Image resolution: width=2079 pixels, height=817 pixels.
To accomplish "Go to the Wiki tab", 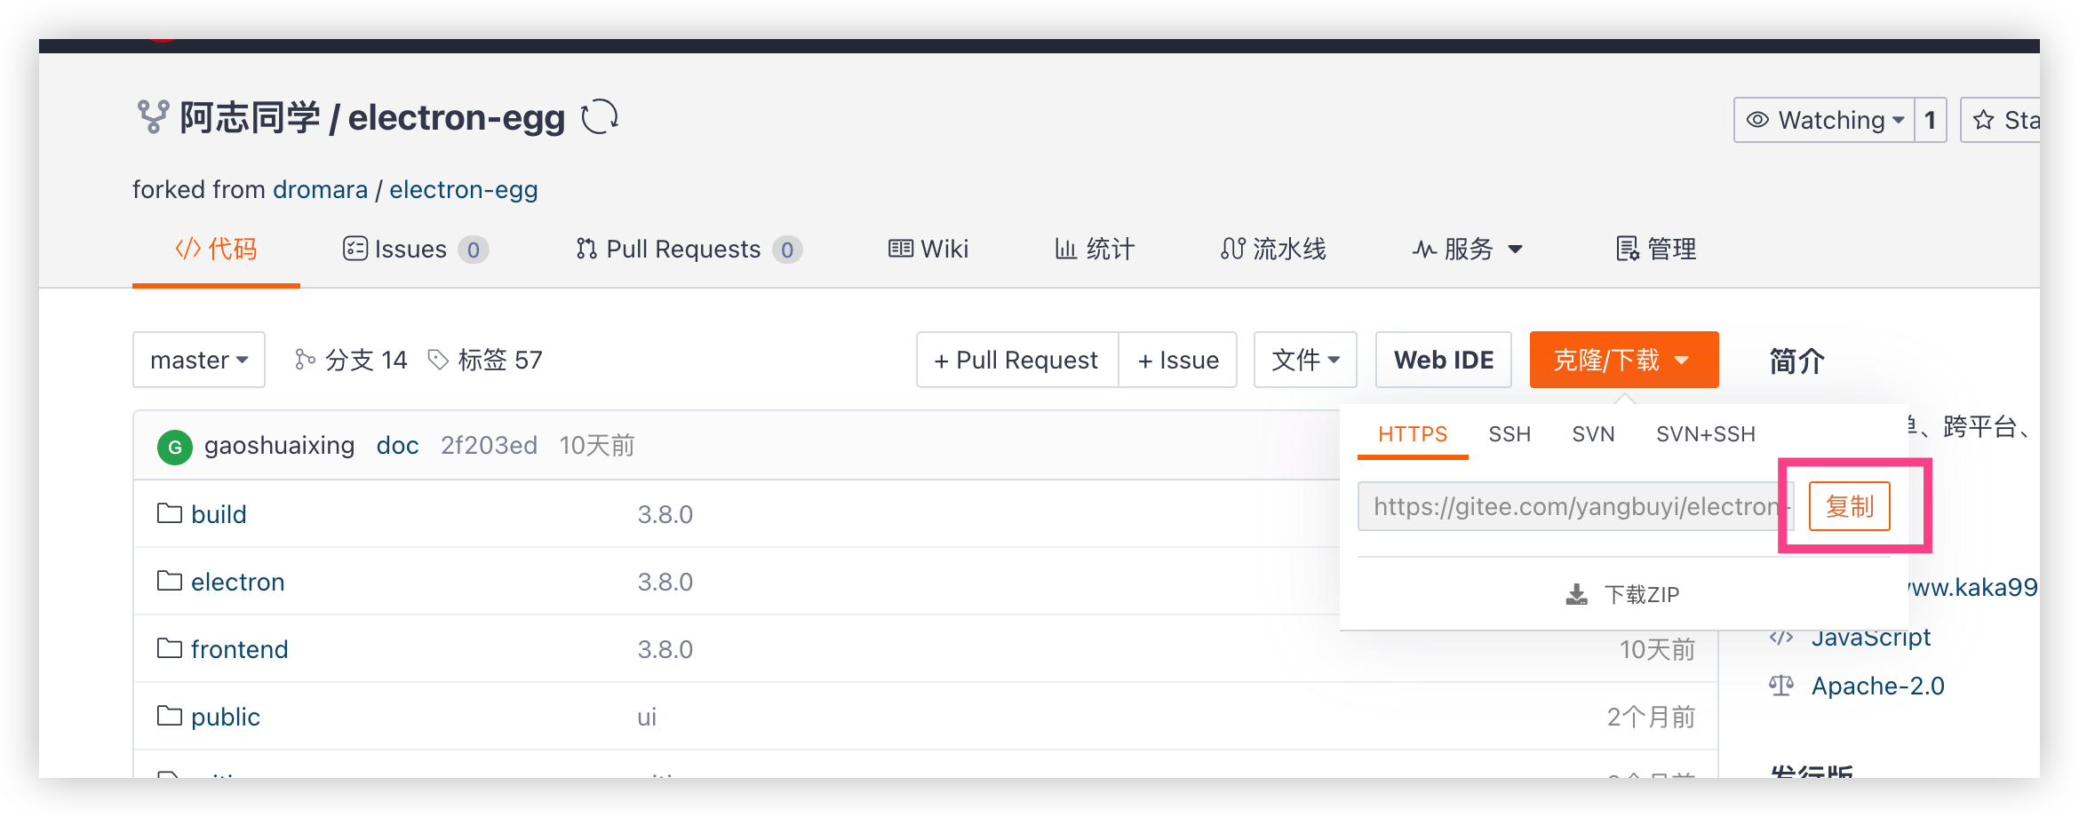I will pos(928,249).
